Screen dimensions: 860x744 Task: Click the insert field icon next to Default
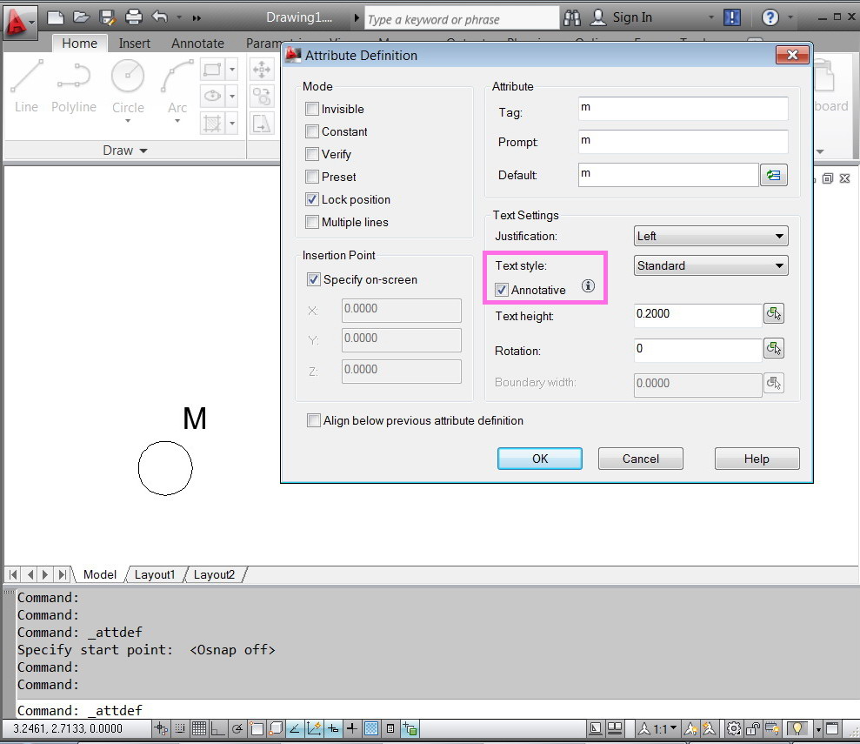[x=774, y=175]
